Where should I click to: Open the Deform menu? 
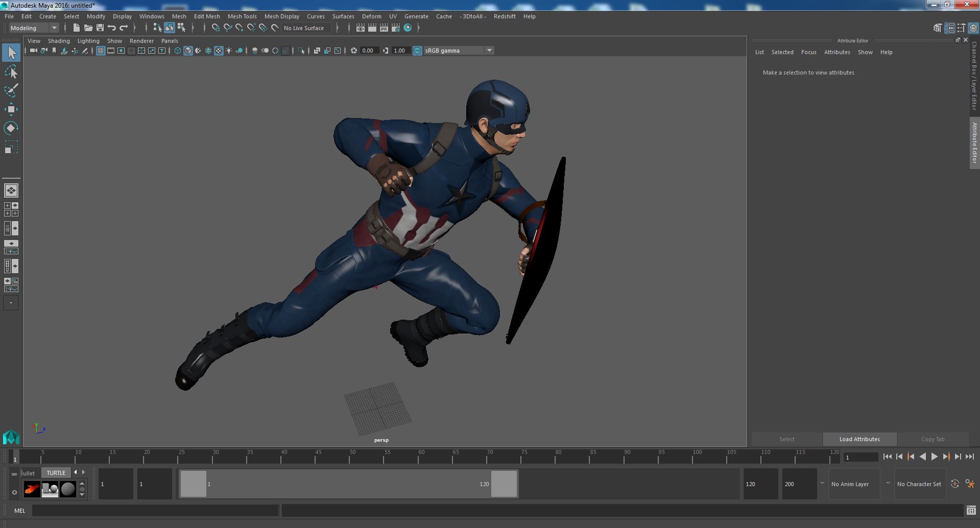[372, 16]
